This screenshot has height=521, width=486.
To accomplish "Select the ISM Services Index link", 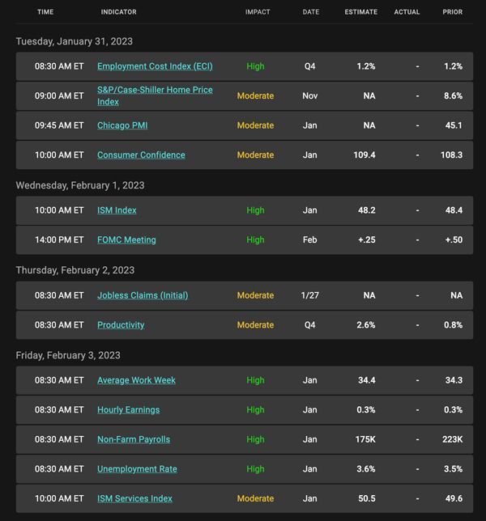I will [x=134, y=498].
